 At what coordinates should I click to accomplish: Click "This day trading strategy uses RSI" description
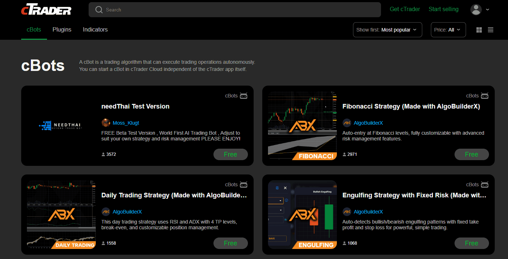(169, 225)
